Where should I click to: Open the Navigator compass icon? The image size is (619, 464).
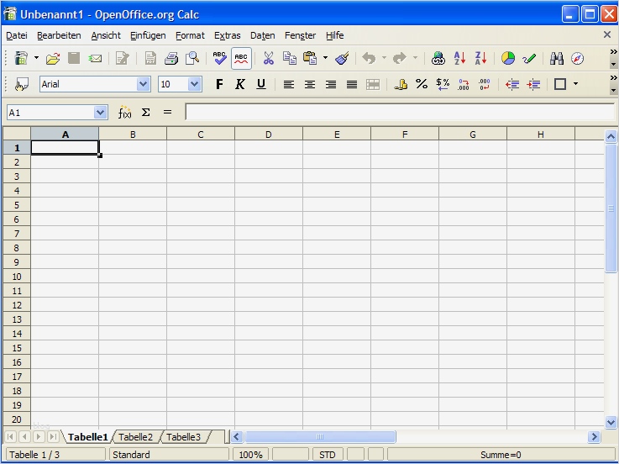(577, 59)
